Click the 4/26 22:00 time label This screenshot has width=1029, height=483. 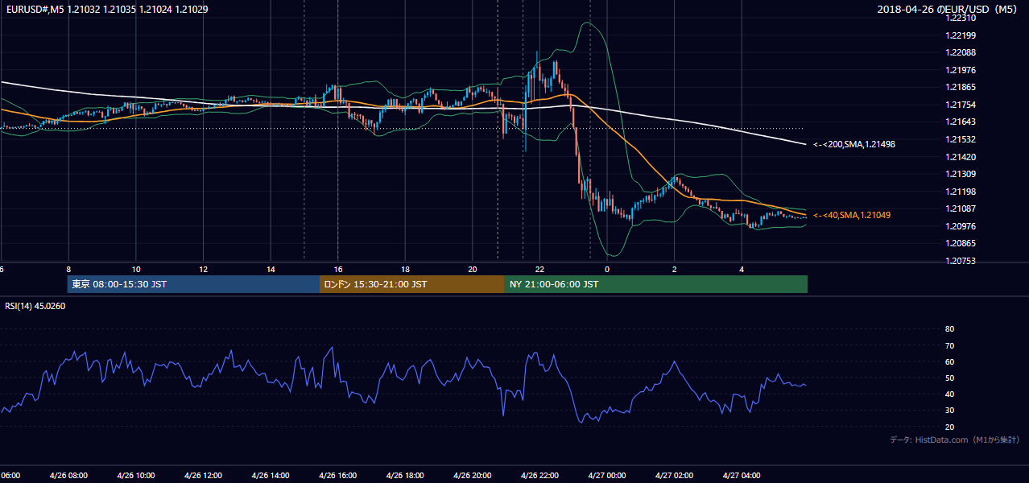point(540,476)
